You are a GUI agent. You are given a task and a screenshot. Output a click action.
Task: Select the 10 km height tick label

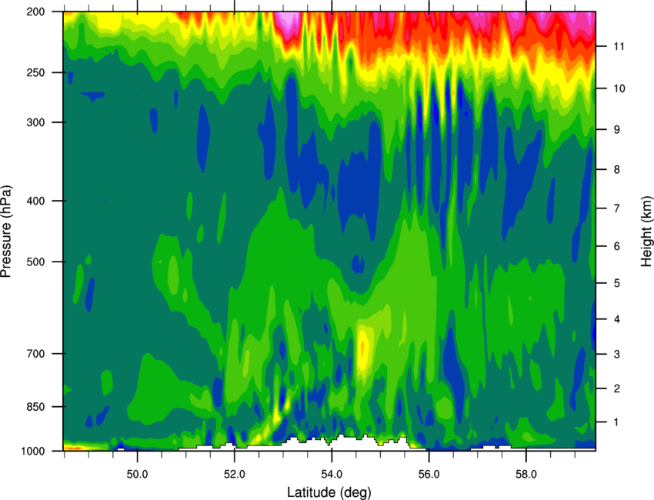tap(619, 88)
